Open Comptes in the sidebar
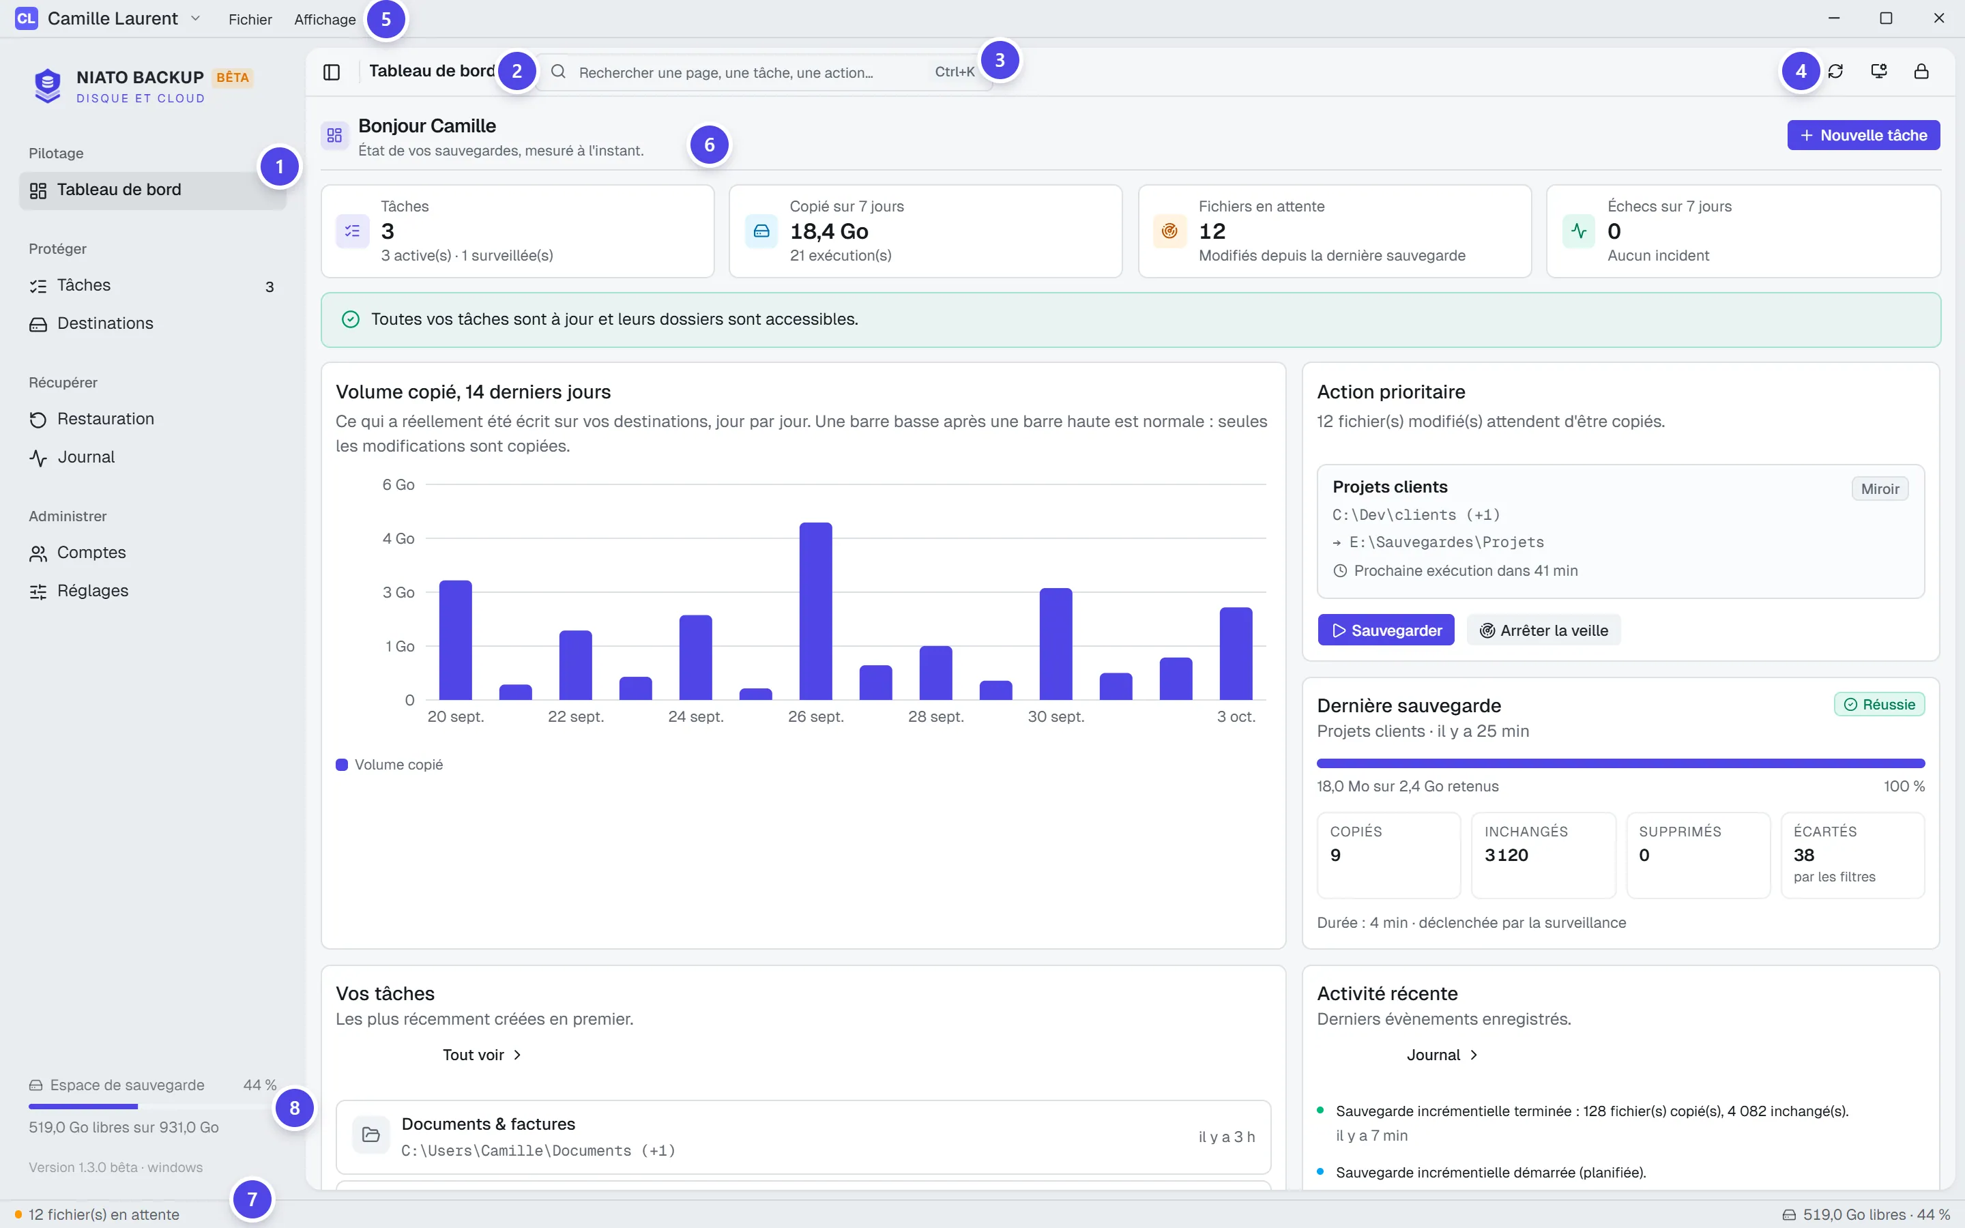Screen dimensions: 1965x1228 (x=153, y=553)
